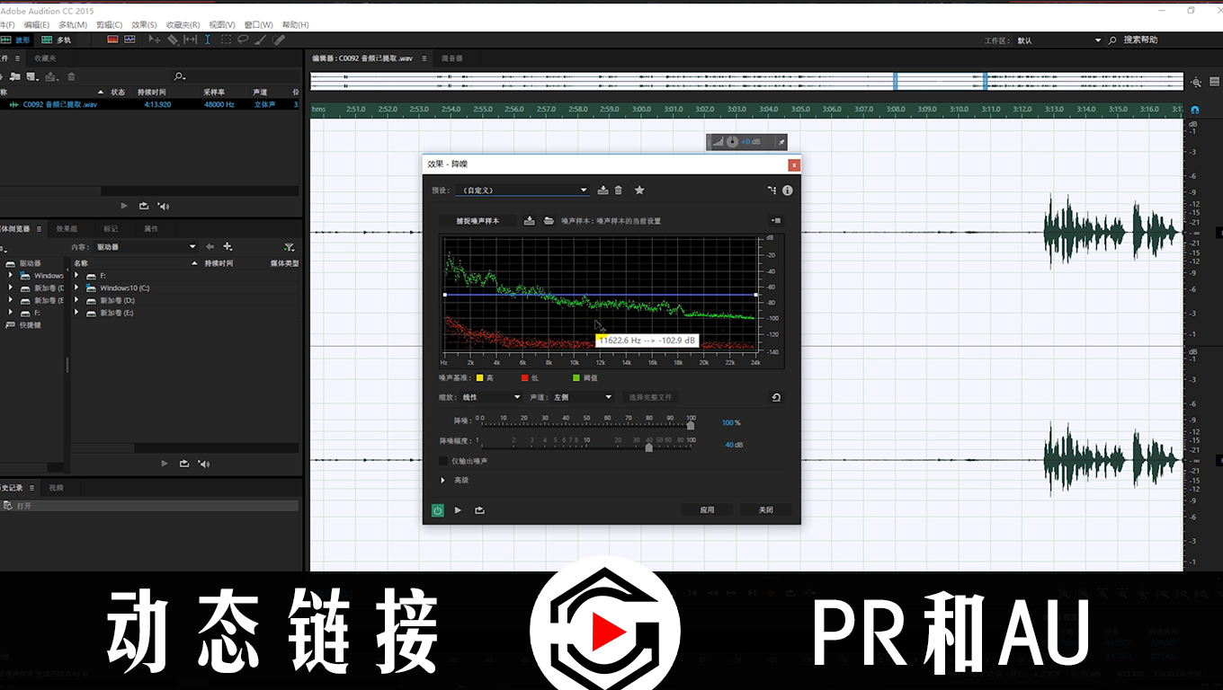Click the 捕捉噪声样本 button
The image size is (1223, 690).
pyautogui.click(x=477, y=221)
